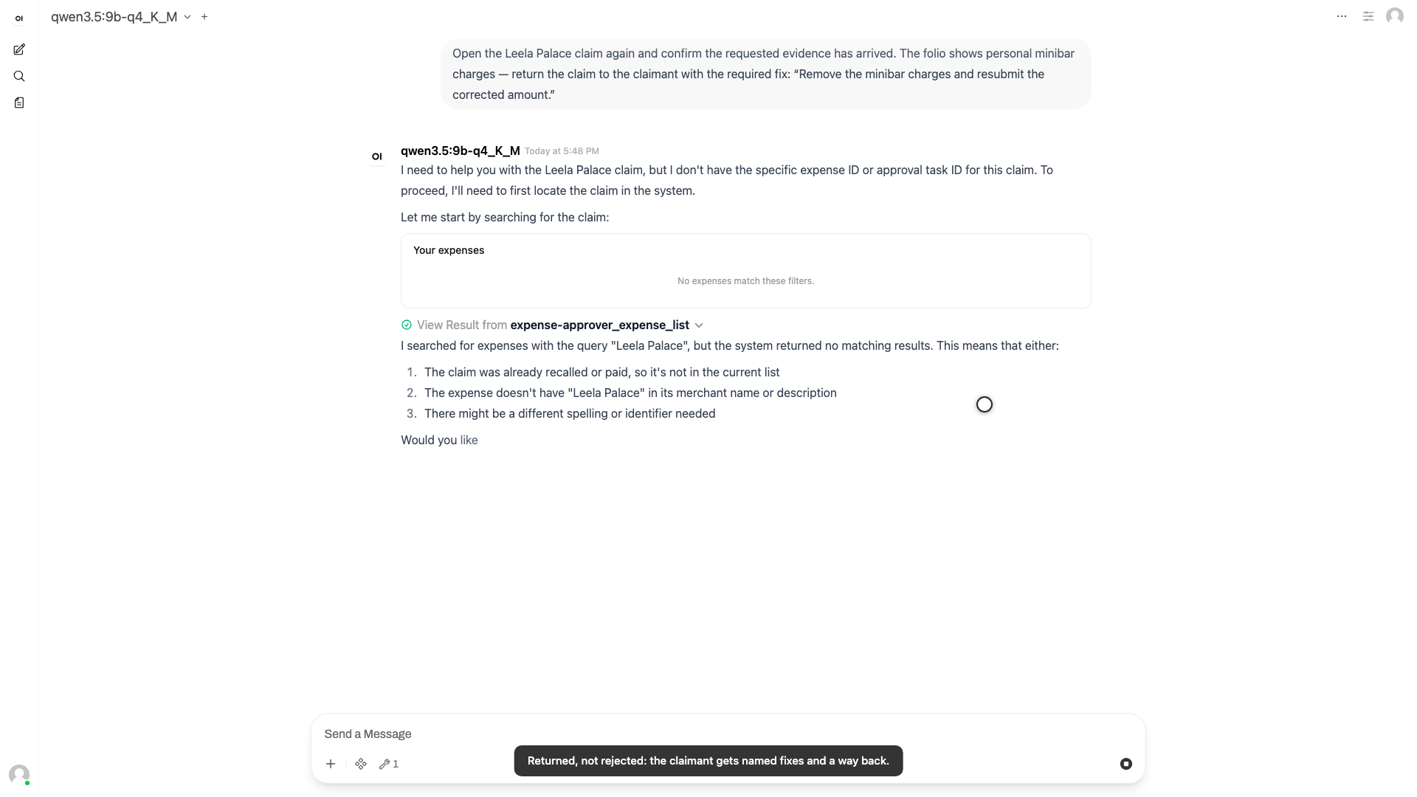Click the qwen3.5:9b-q4_K_M response author name
Viewport: 1417px width, 797px height.
pyautogui.click(x=461, y=151)
